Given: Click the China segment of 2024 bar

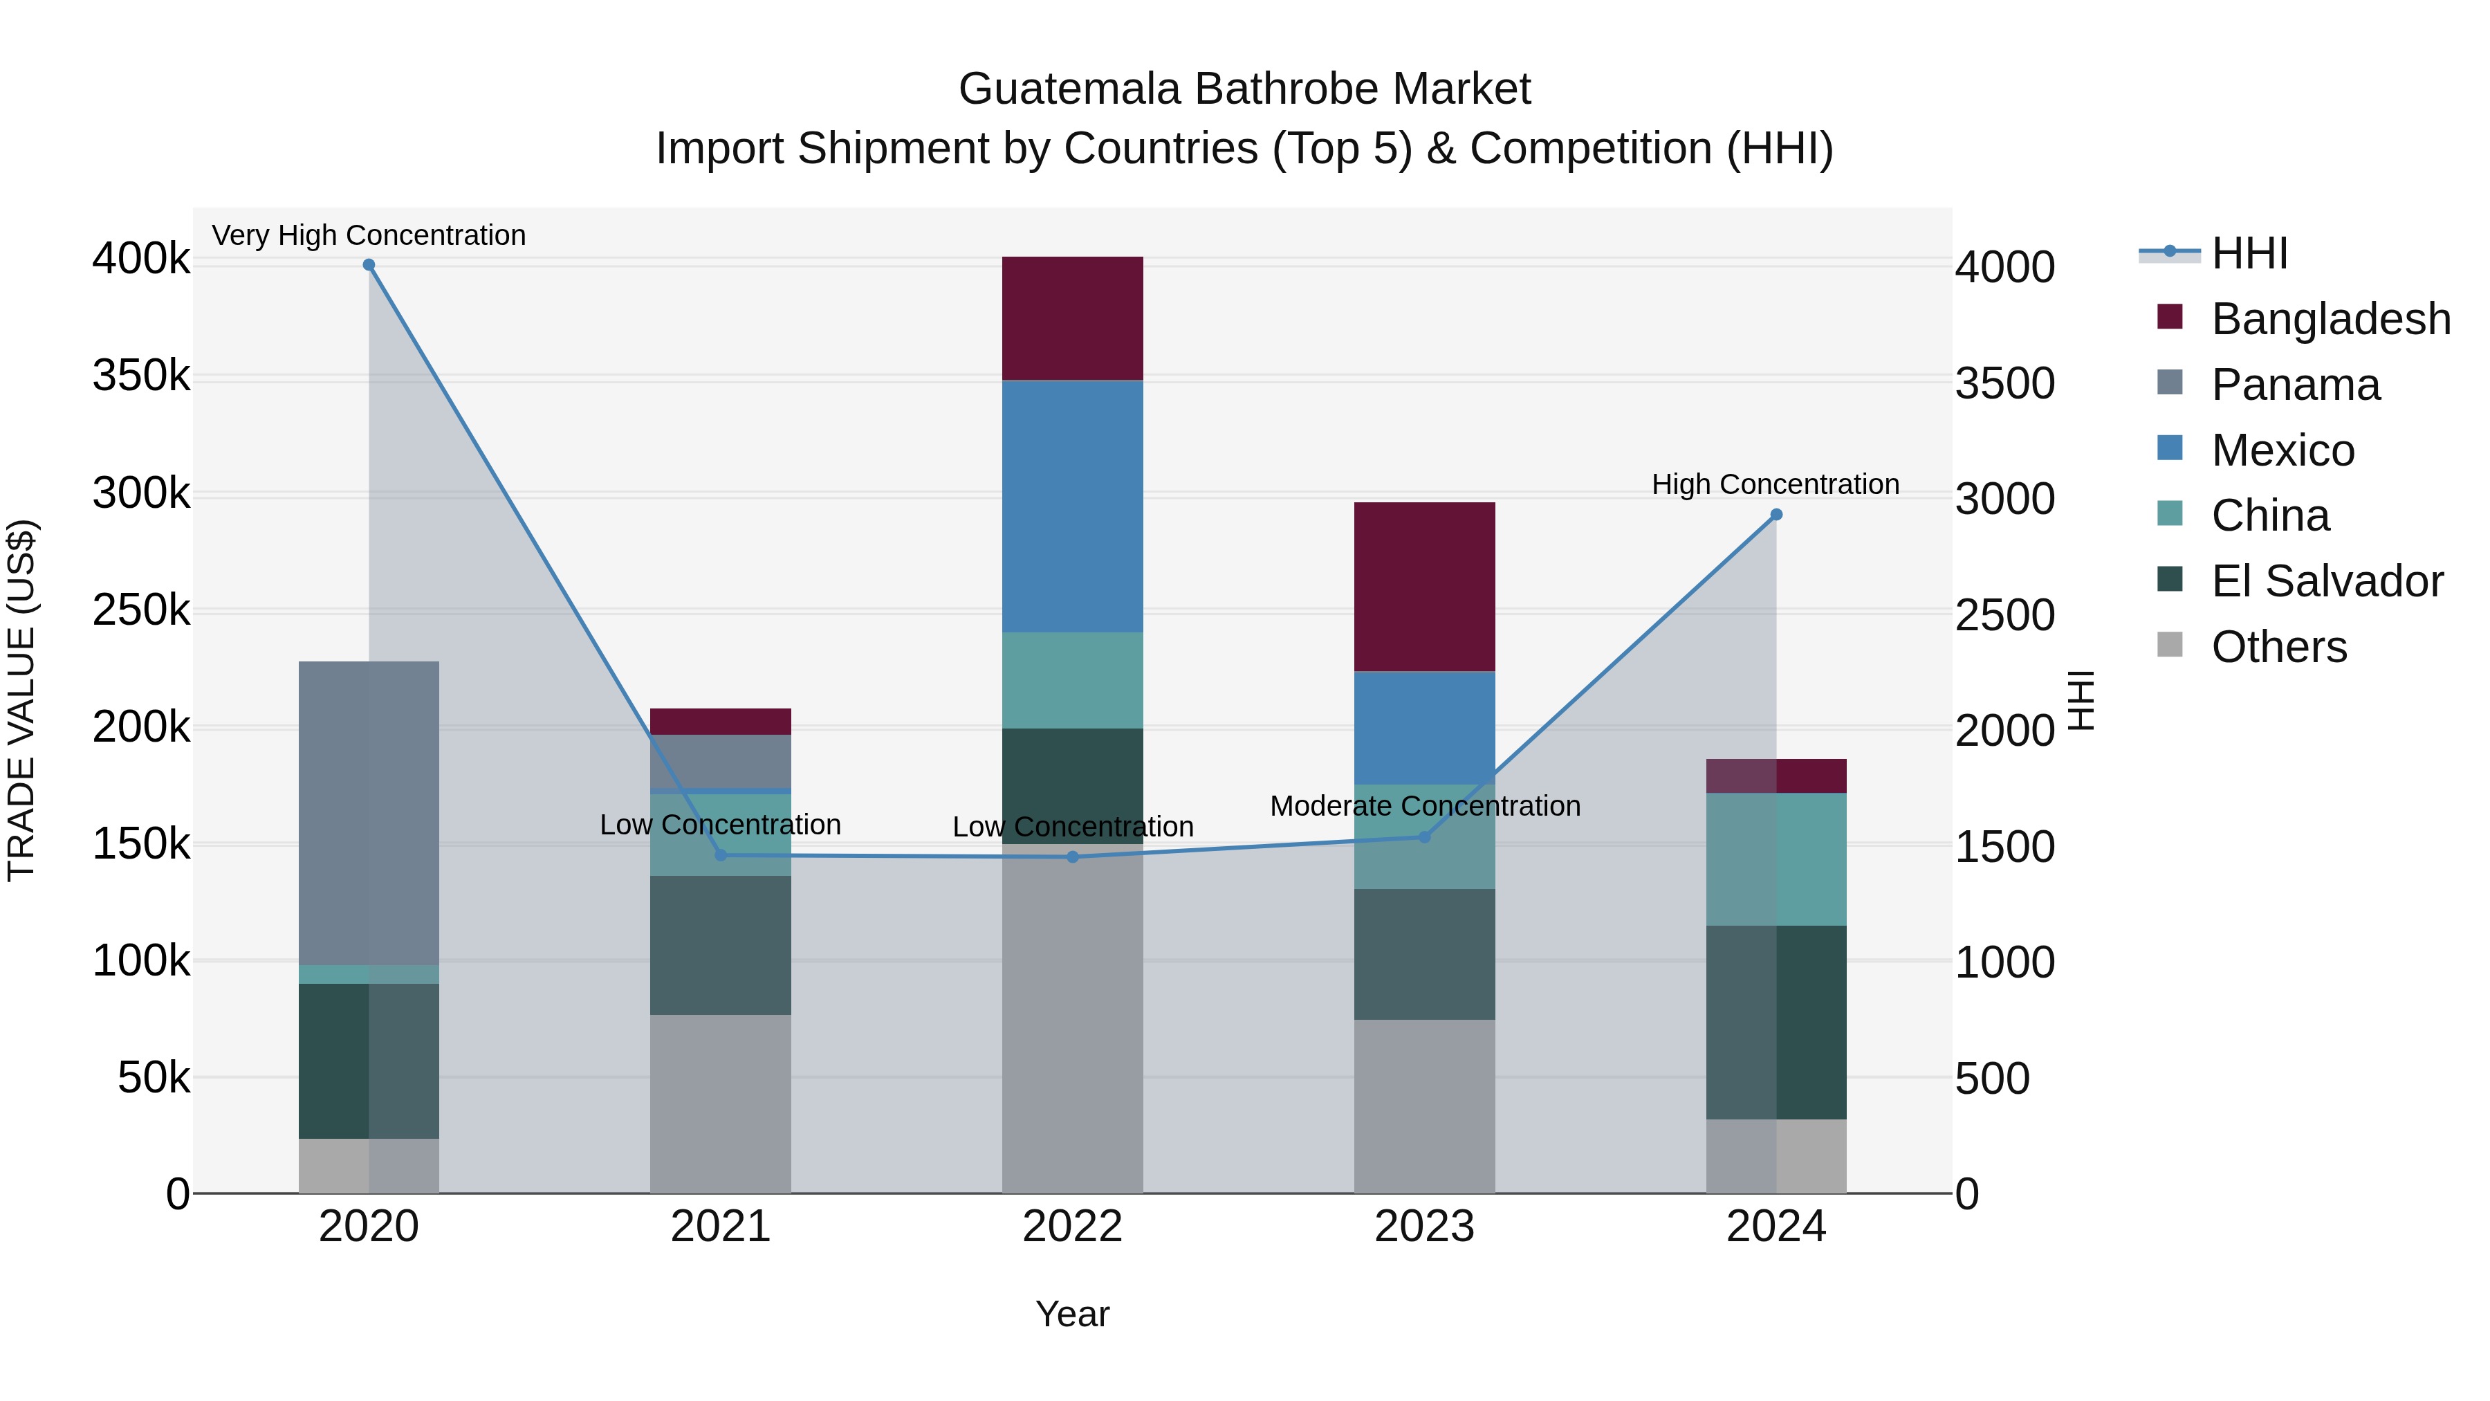Looking at the screenshot, I should click(1776, 859).
